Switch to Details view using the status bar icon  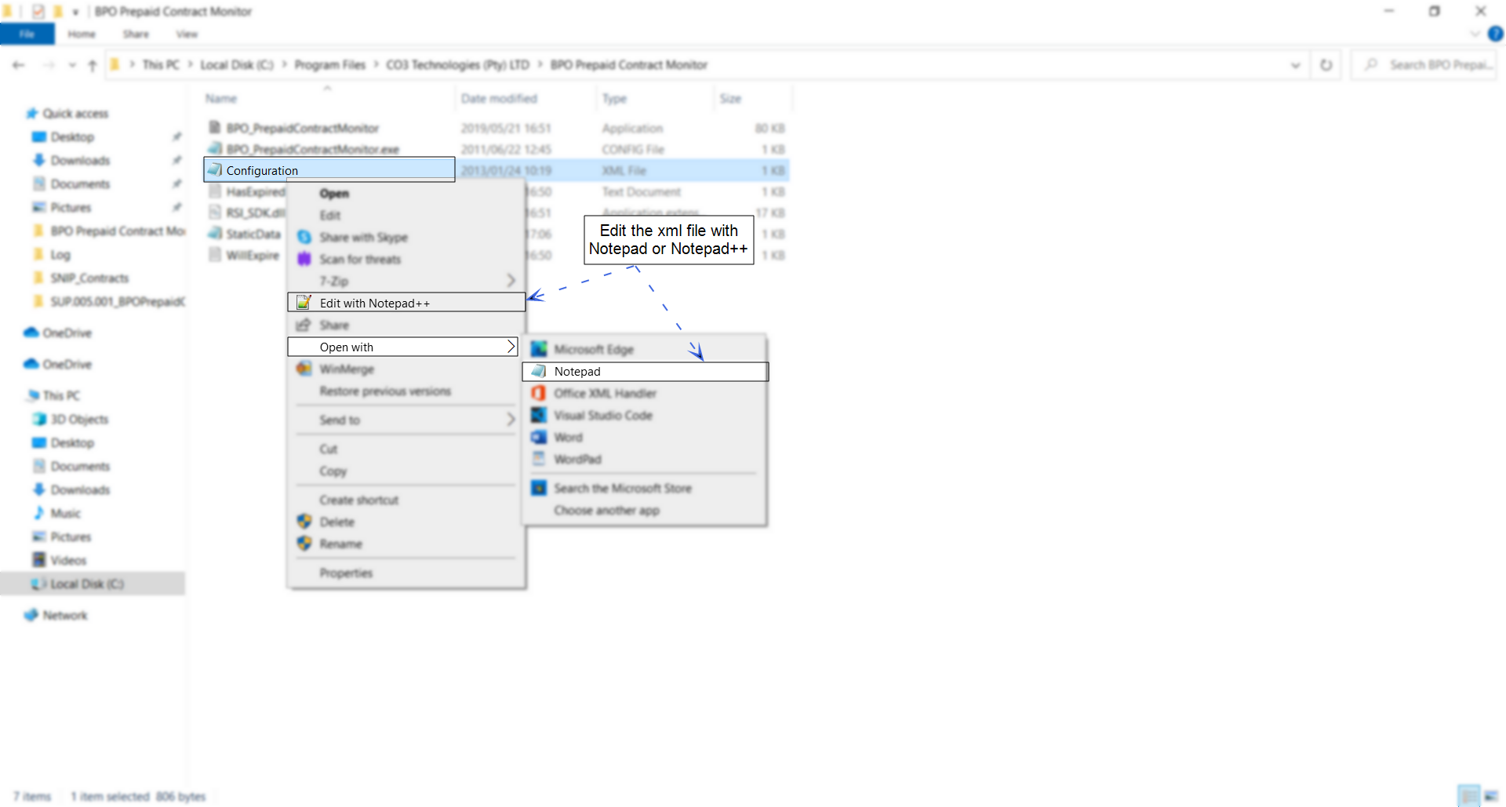(x=1469, y=796)
